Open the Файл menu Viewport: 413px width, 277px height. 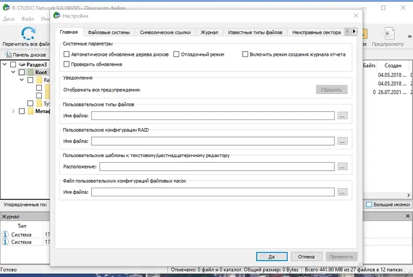pyautogui.click(x=27, y=19)
